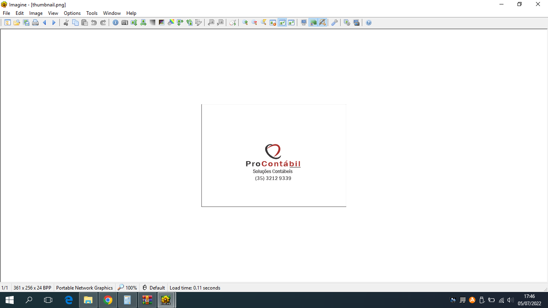
Task: Click 'Load time: 0.11 seconds' status text
Action: tap(195, 288)
